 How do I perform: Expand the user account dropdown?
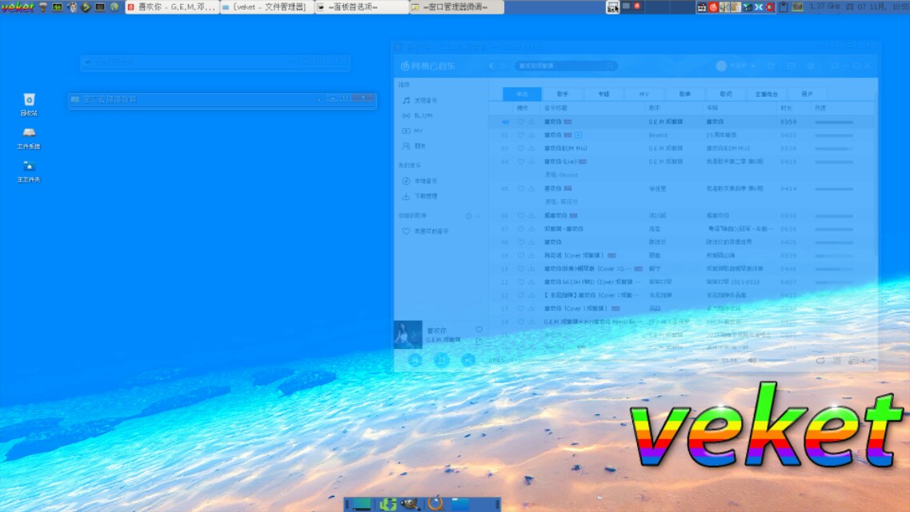click(752, 66)
